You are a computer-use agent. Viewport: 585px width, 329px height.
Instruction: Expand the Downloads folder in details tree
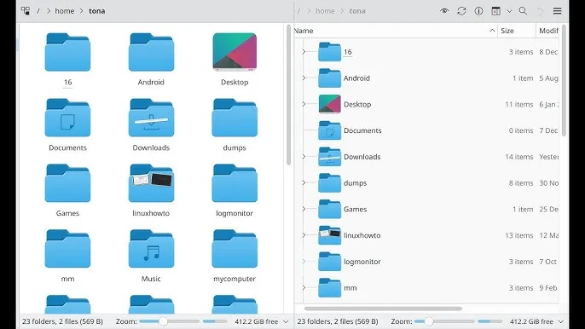pos(304,156)
